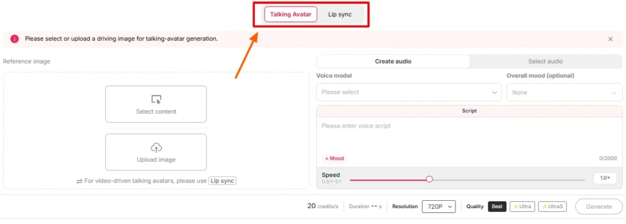Open the 720P resolution dropdown
626x224 pixels.
pos(438,206)
